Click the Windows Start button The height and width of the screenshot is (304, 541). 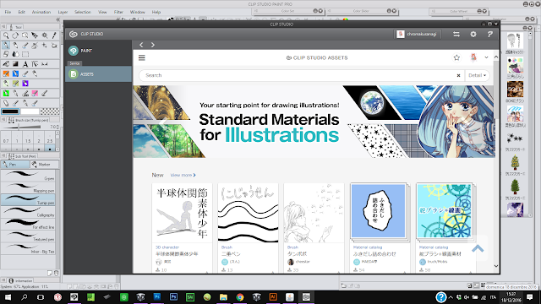tap(8, 297)
